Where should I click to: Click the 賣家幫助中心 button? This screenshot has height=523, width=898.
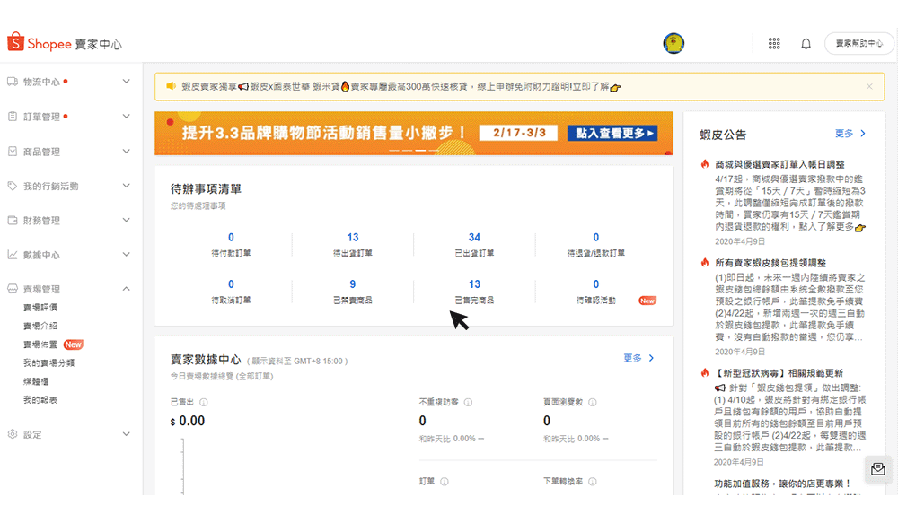[x=858, y=43]
